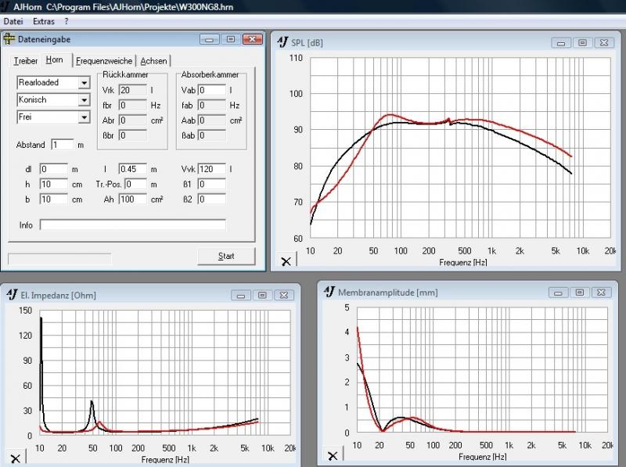The height and width of the screenshot is (467, 626).
Task: Click the progress bar beside the Start button
Action: click(x=59, y=259)
